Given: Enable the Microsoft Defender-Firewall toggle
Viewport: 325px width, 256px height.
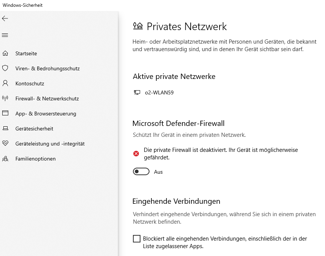Looking at the screenshot, I should (141, 172).
